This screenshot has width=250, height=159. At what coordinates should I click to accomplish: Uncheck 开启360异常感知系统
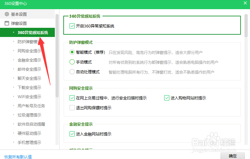click(72, 26)
